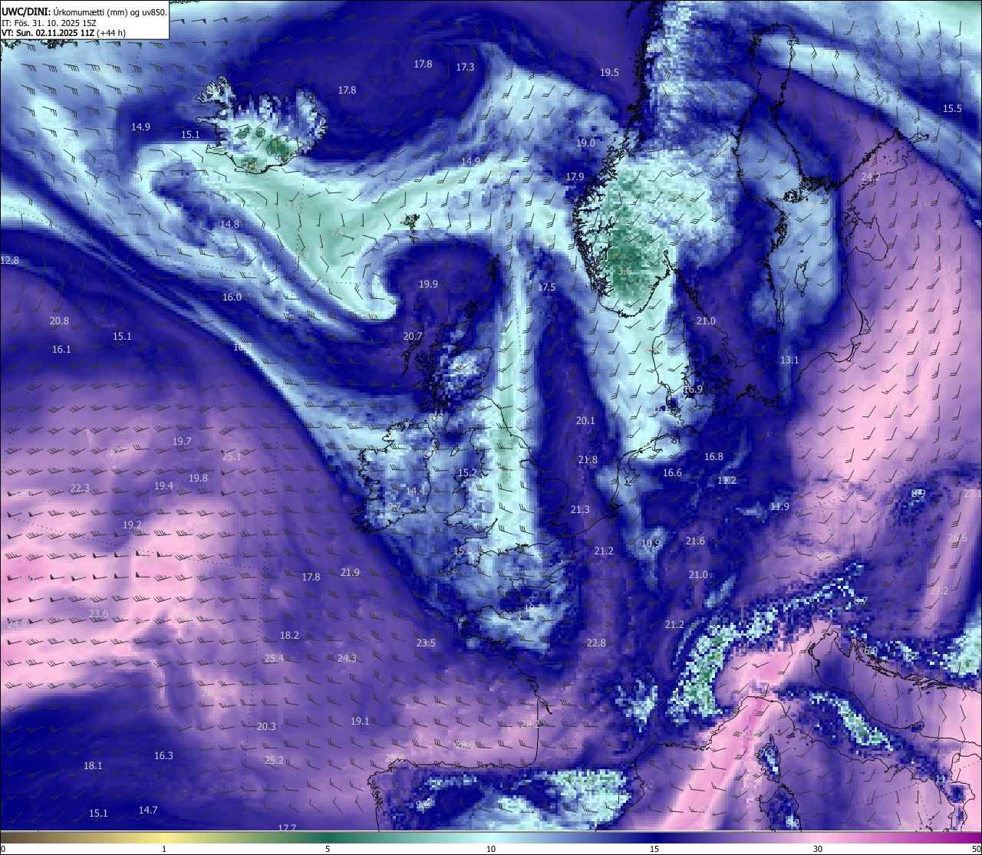Click the 19.7 value label

(182, 442)
